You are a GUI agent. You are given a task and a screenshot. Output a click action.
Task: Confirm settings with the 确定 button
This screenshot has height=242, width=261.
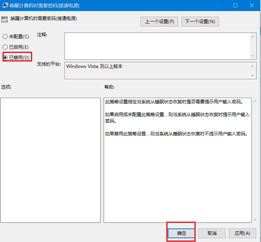pos(181,233)
